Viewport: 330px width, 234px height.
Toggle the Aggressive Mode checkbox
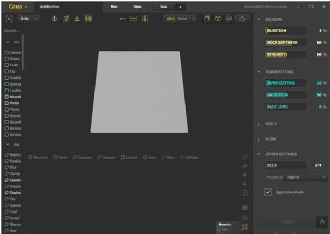point(268,192)
